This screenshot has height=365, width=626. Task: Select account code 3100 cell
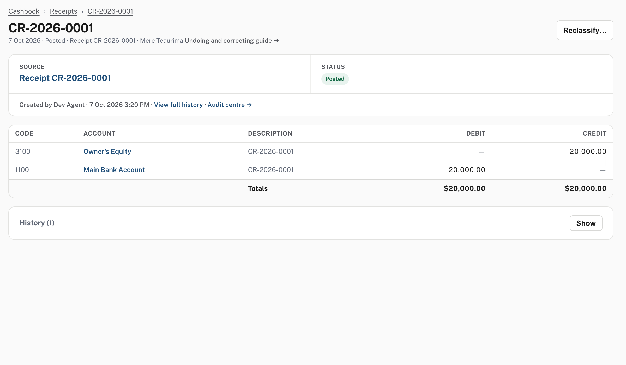pyautogui.click(x=23, y=151)
